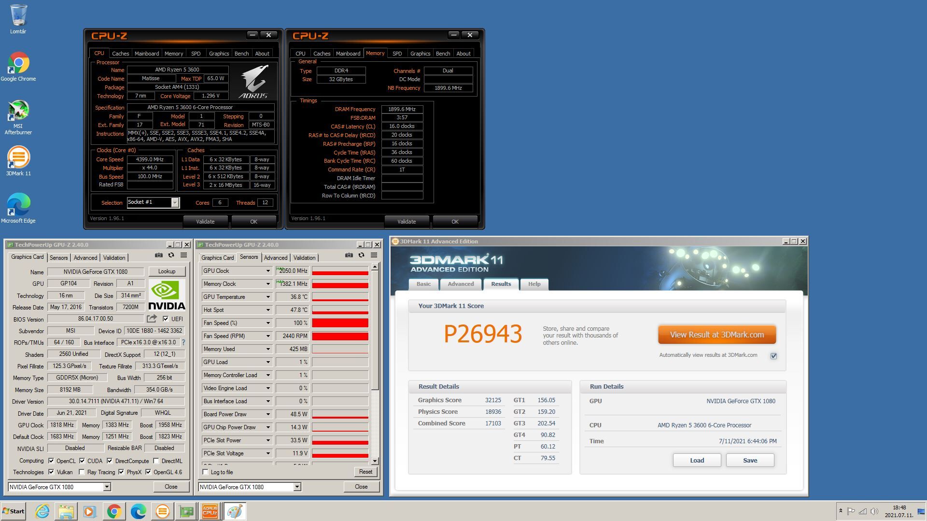Open the hamburger menu in the GPU-Z Sensors window

374,255
